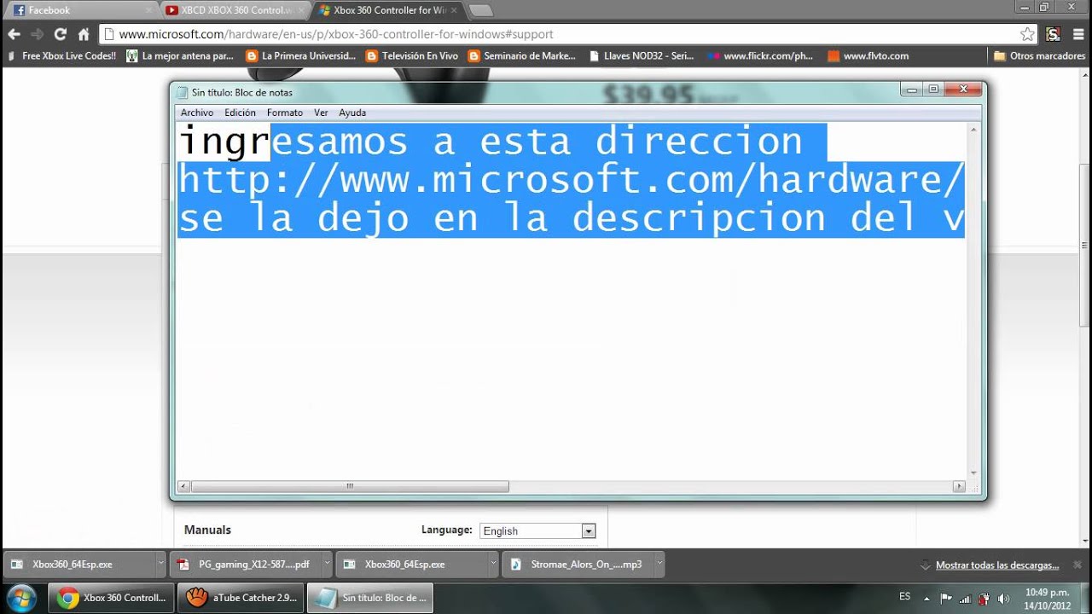1092x614 pixels.
Task: Select the Xbox 360 Controller for Windows tab
Action: [x=388, y=10]
